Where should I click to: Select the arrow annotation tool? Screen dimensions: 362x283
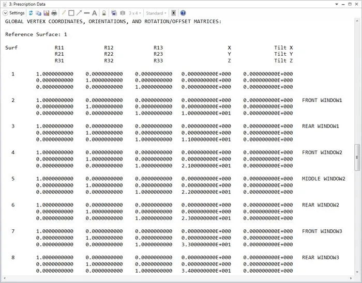tap(79, 13)
